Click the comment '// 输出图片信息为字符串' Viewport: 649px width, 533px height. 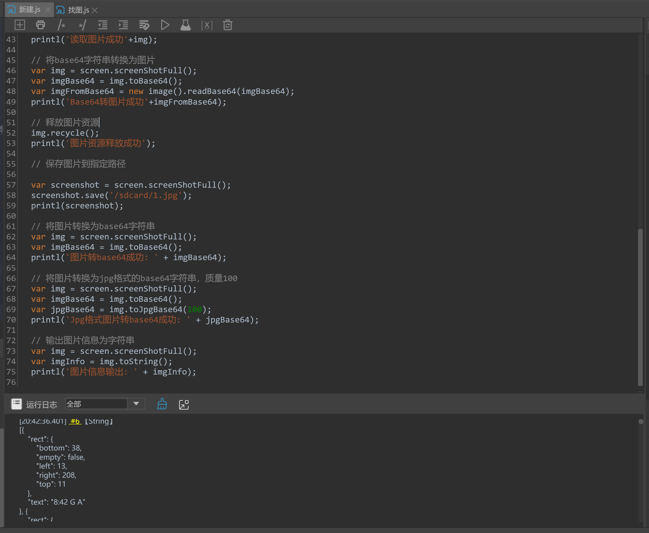tap(83, 341)
